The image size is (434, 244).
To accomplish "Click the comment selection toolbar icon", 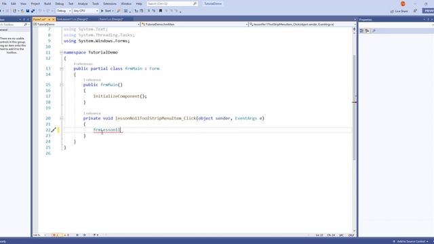I will tap(149, 11).
